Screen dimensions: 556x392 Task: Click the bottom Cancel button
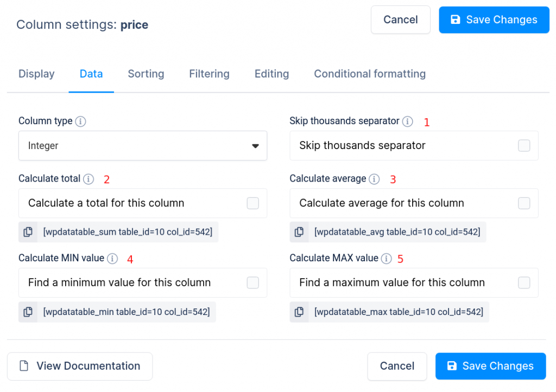point(397,366)
